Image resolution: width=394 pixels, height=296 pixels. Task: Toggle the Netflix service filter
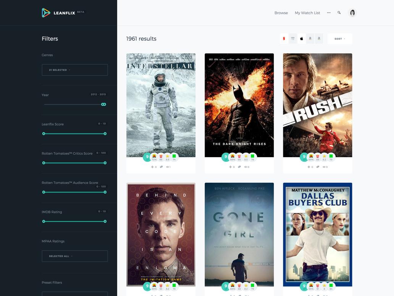tap(284, 39)
